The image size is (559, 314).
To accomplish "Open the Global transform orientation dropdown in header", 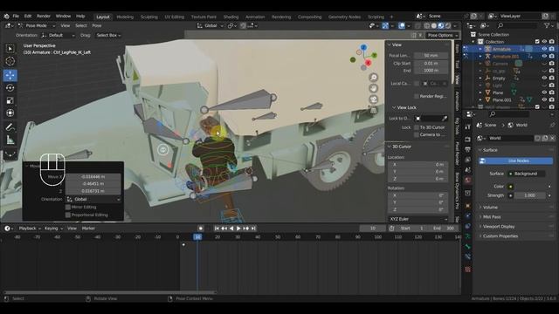I will tap(210, 25).
